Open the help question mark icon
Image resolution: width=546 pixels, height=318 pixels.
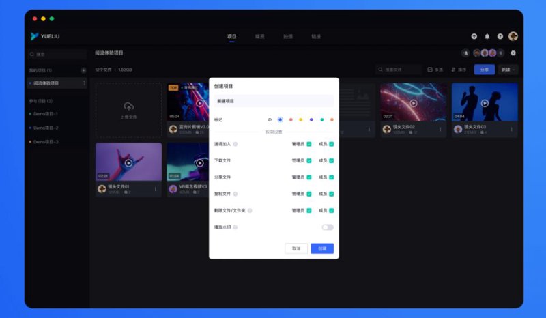pyautogui.click(x=500, y=36)
